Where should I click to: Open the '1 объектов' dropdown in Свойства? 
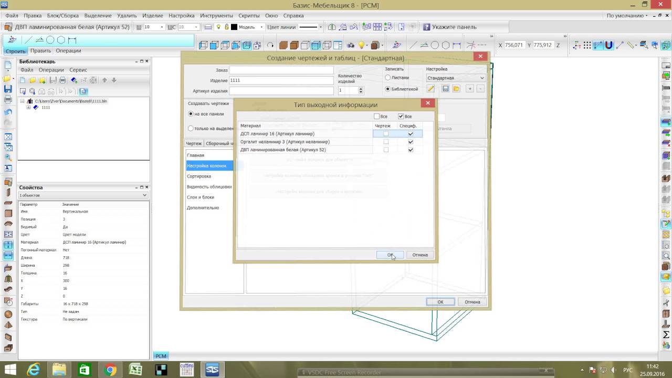click(83, 195)
